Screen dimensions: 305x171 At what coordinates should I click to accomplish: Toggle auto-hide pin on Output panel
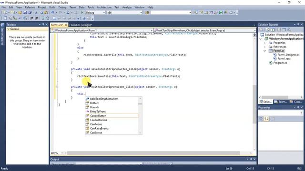coord(251,159)
